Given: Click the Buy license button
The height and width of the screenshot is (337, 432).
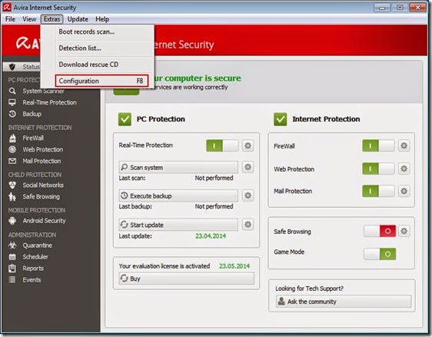Looking at the screenshot, I should pyautogui.click(x=187, y=279).
